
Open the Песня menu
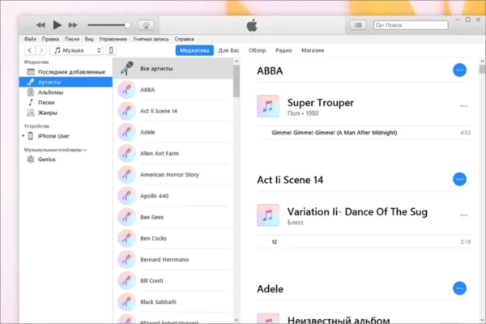click(x=72, y=39)
